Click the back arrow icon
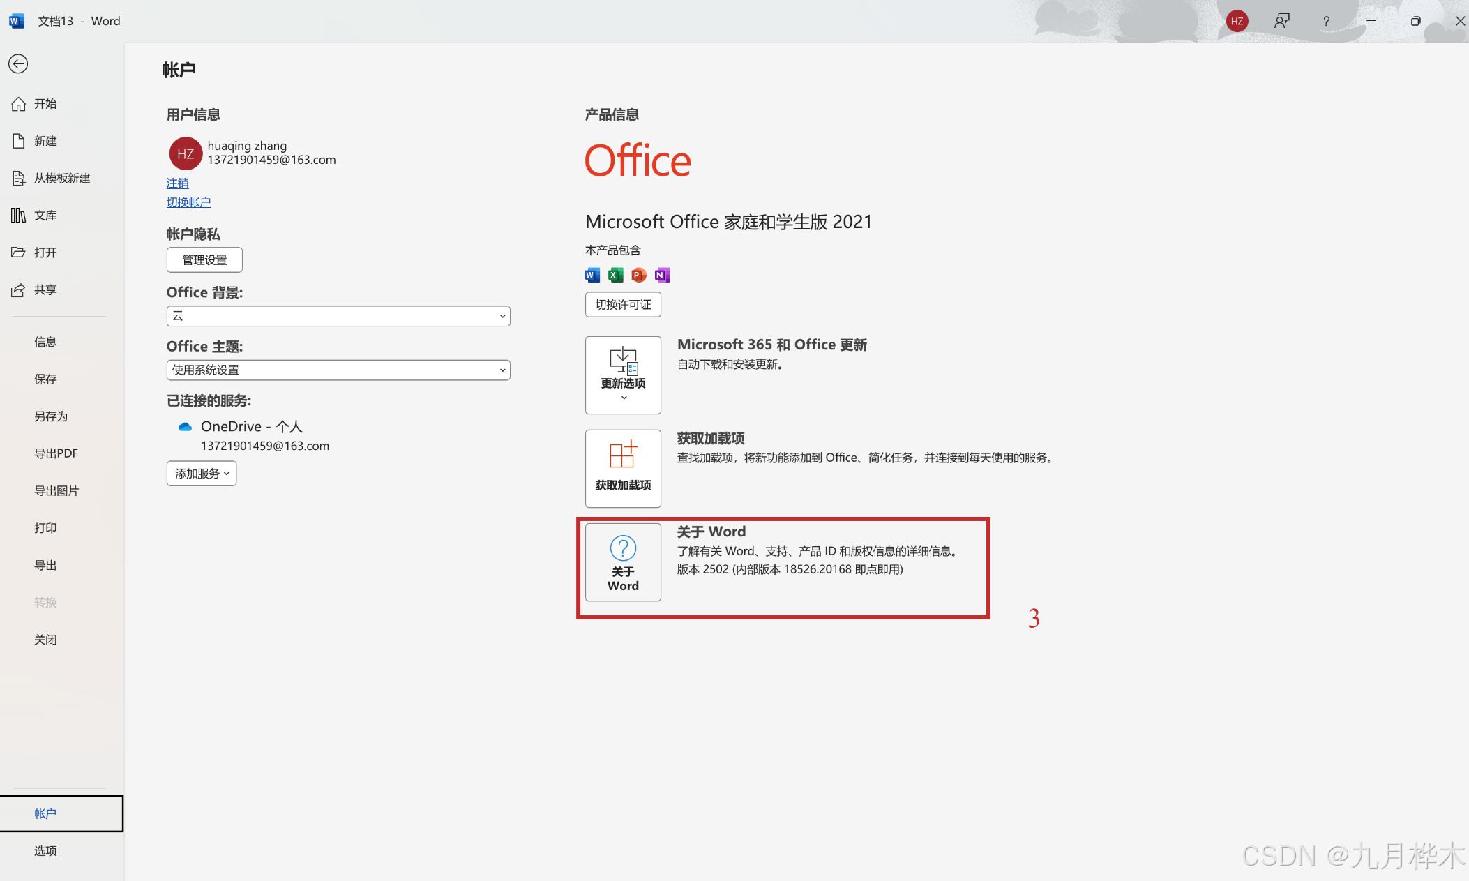The image size is (1469, 881). point(18,64)
